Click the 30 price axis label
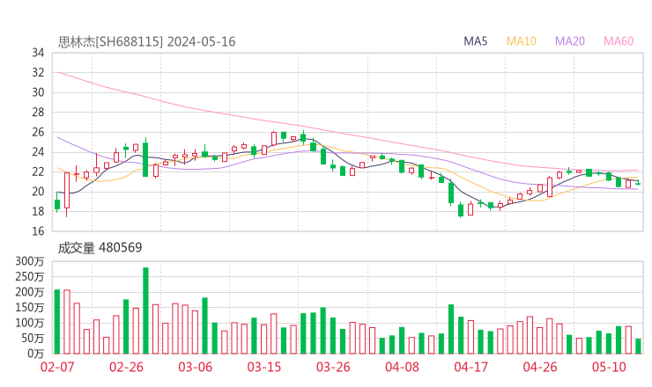This screenshot has height=387, width=652. point(38,92)
